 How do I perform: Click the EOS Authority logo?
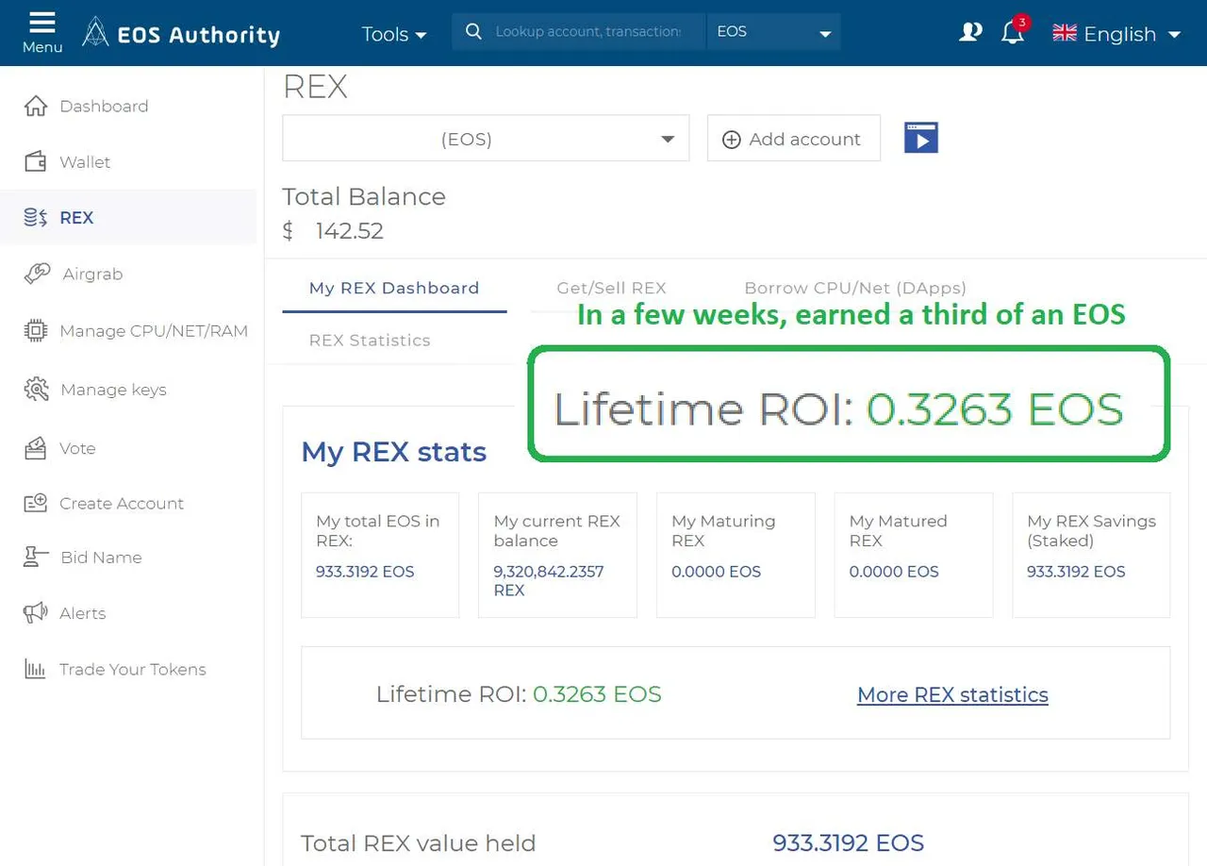coord(181,34)
